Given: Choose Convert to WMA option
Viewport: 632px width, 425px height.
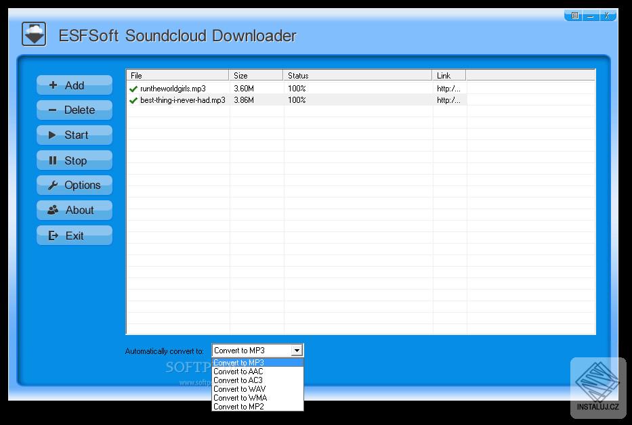Looking at the screenshot, I should (x=257, y=398).
